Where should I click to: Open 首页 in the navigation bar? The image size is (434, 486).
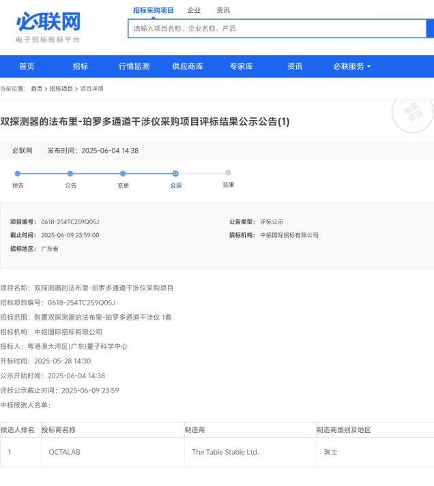coord(27,66)
